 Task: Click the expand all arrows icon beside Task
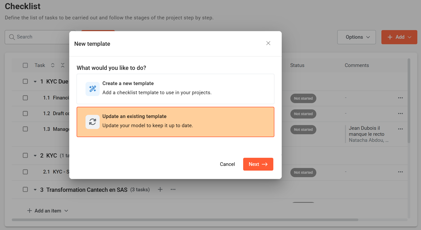click(x=53, y=65)
